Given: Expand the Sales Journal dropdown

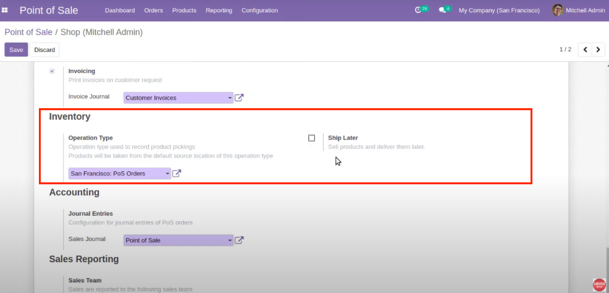Looking at the screenshot, I should 230,240.
